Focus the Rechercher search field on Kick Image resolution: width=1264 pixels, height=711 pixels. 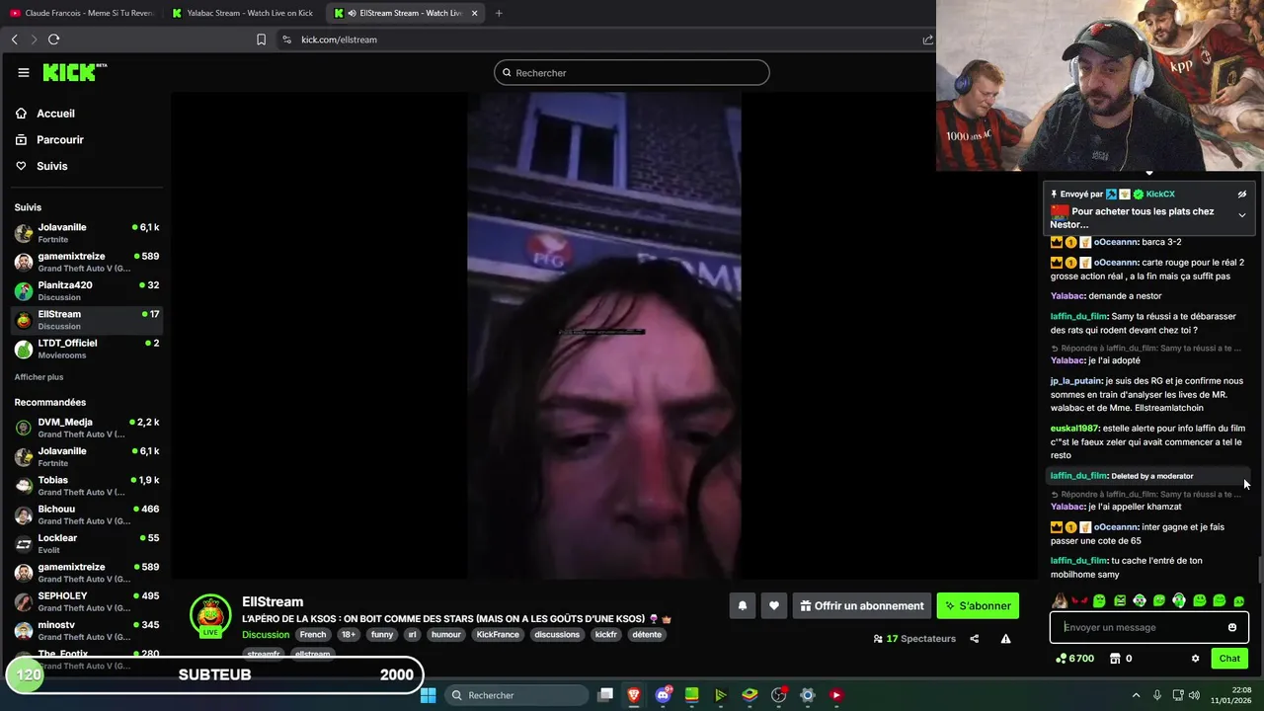[632, 72]
